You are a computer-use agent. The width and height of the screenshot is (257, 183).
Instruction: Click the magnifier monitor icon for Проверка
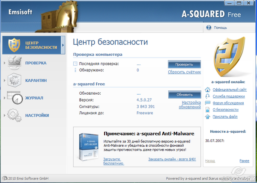[x=15, y=63]
